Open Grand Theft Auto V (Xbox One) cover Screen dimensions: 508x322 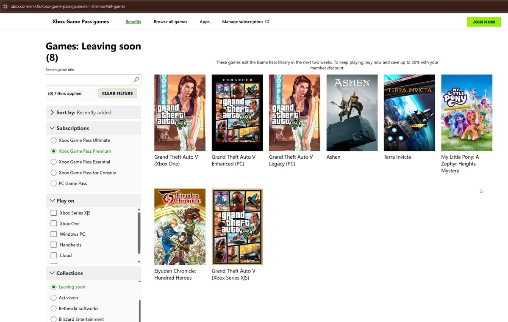tap(180, 113)
